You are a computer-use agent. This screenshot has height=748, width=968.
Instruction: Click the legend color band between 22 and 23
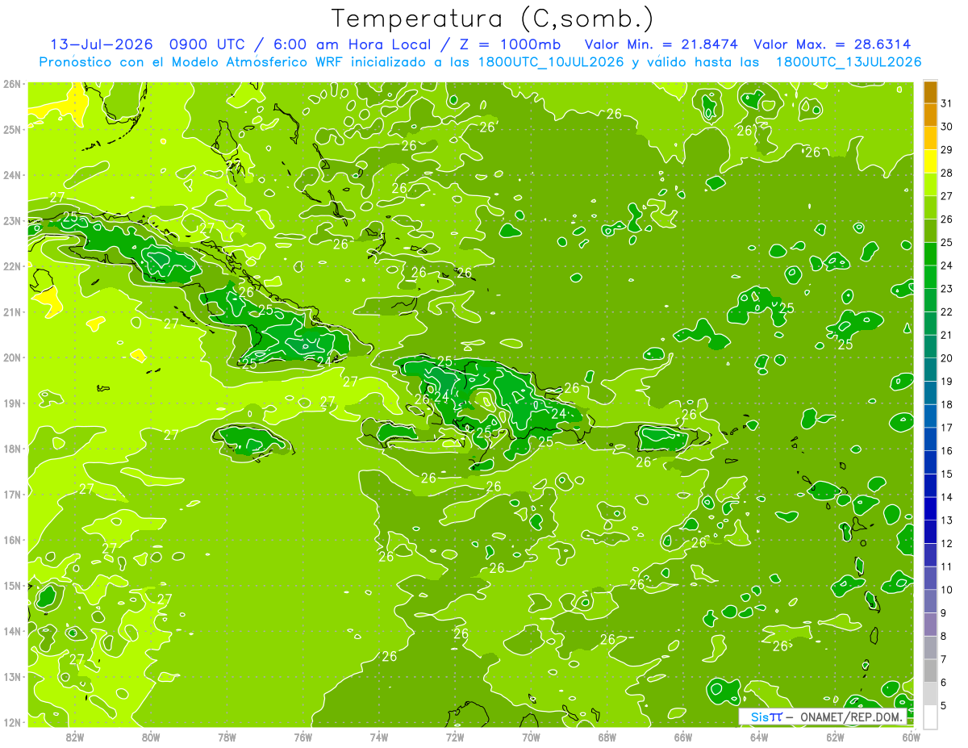930,300
